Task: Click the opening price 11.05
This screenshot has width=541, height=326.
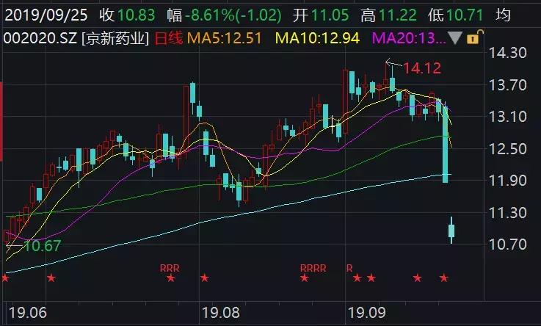Action: point(330,15)
